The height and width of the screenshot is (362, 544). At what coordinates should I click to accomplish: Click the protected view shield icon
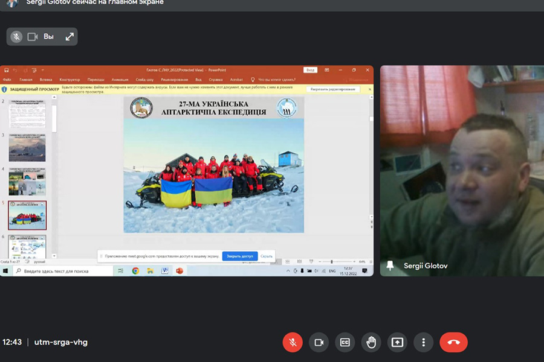tap(4, 89)
